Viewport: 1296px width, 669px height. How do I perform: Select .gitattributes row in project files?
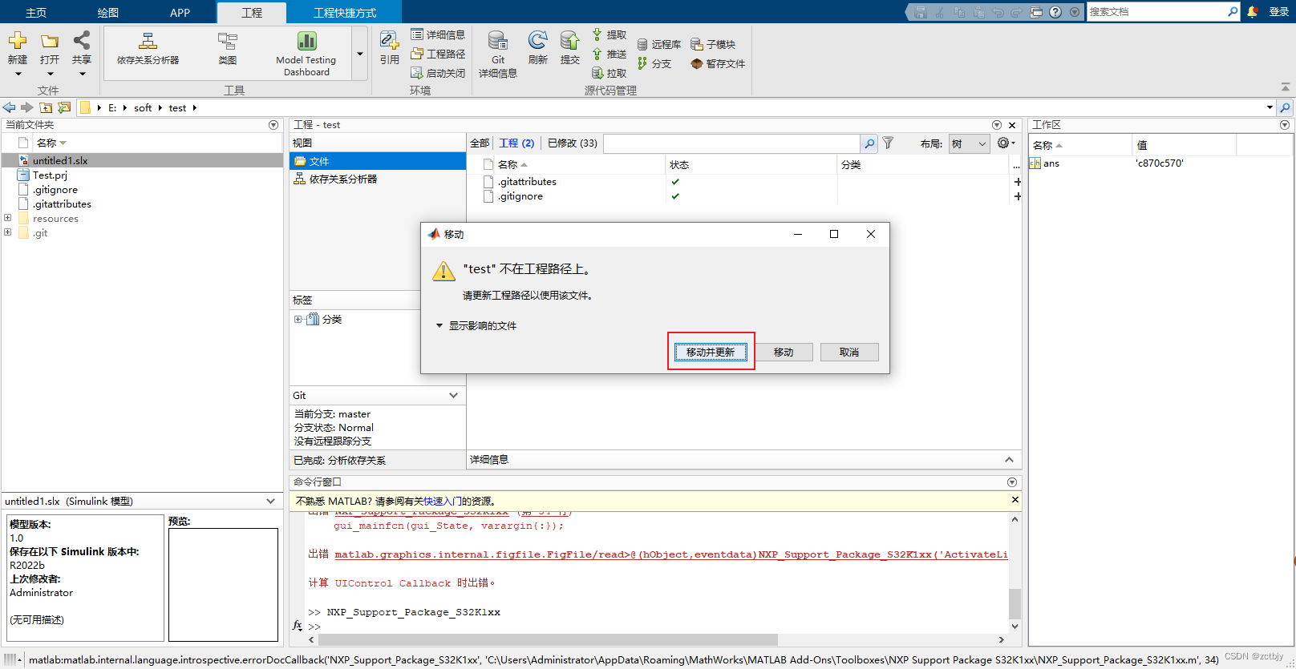click(x=746, y=182)
